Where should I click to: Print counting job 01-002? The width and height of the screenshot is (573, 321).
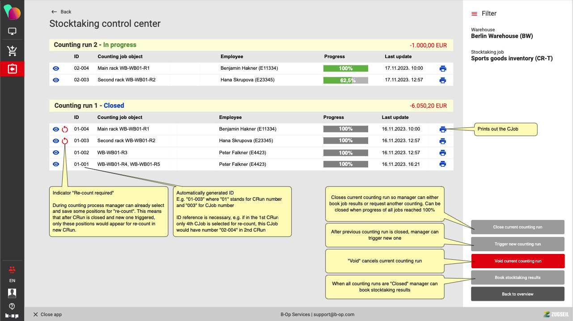[442, 152]
